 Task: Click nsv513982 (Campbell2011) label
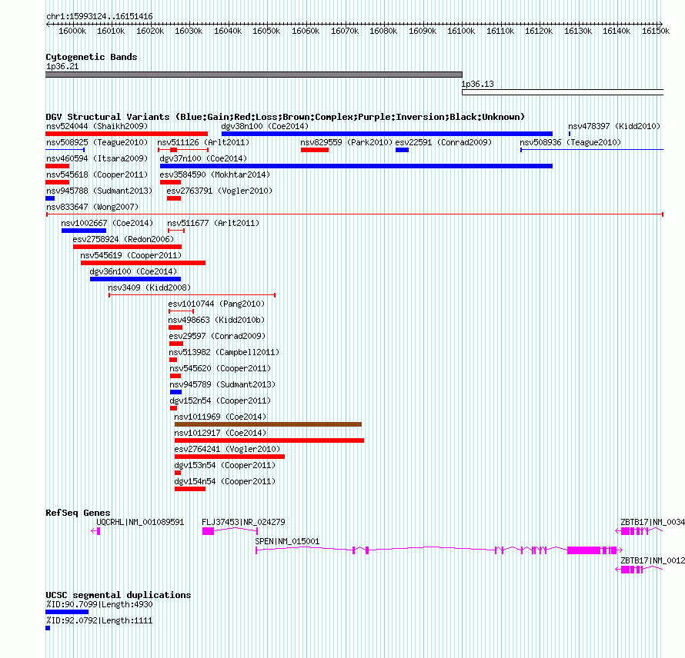click(224, 353)
